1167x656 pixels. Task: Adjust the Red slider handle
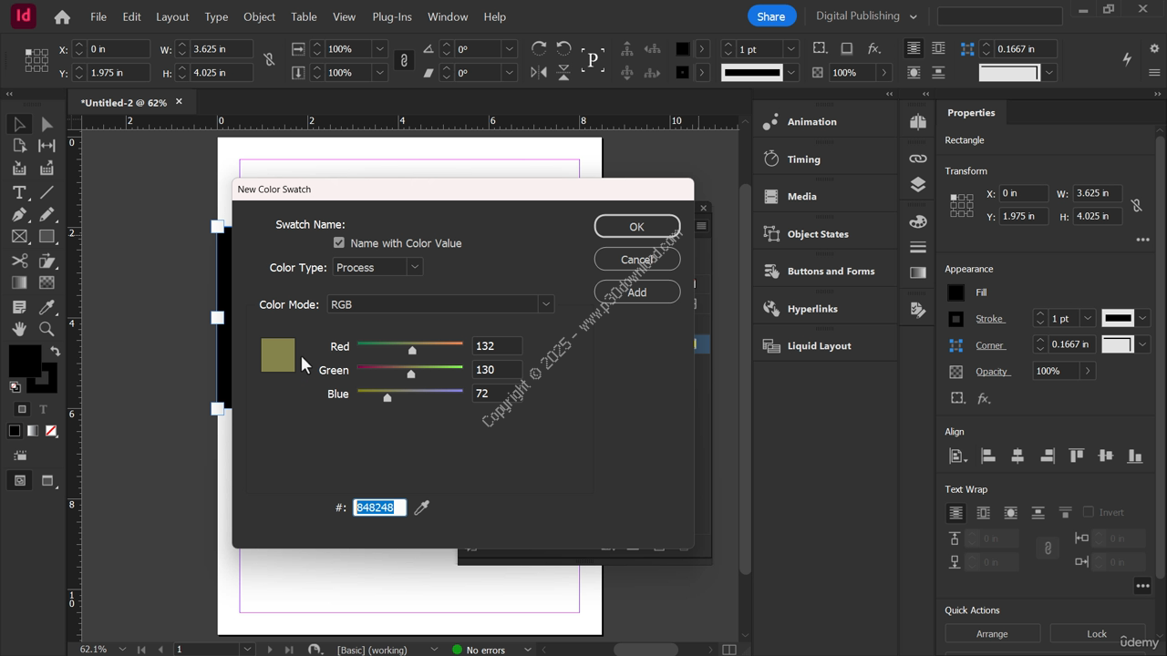[x=412, y=350]
